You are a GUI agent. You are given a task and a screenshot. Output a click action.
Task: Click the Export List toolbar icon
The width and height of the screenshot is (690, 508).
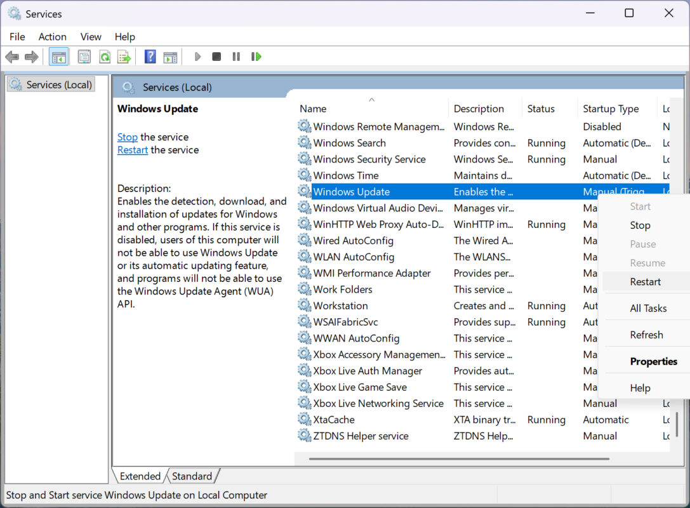pos(124,57)
